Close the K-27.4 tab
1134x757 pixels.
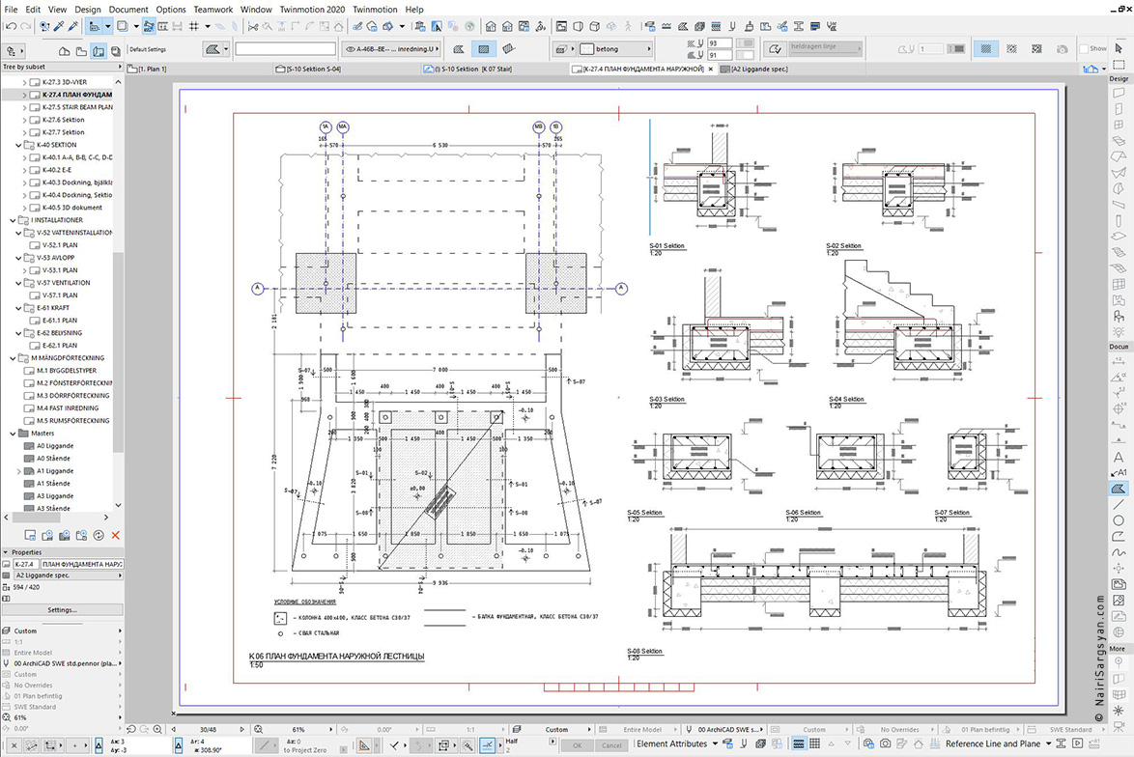(x=710, y=69)
